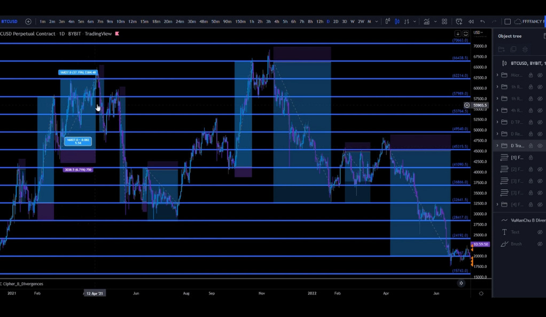
Task: Click the plus icon beside 55965.5 price
Action: pyautogui.click(x=466, y=105)
